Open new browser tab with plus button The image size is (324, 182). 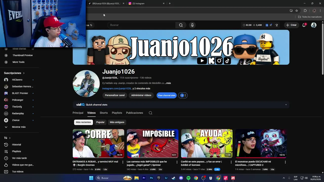[170, 4]
